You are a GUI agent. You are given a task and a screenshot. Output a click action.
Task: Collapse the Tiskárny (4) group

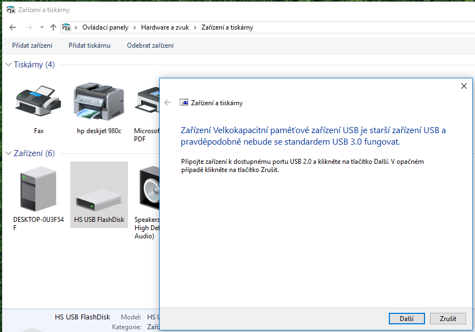[8, 64]
